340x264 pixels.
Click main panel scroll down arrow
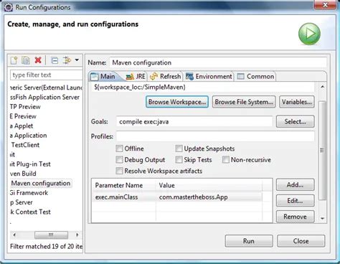tap(322, 218)
